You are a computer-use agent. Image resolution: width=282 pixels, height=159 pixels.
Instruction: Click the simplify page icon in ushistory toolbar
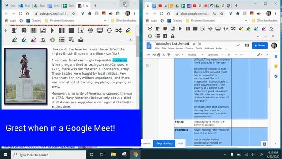click(x=71, y=40)
